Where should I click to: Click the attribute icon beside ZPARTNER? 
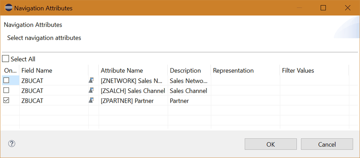coord(91,100)
